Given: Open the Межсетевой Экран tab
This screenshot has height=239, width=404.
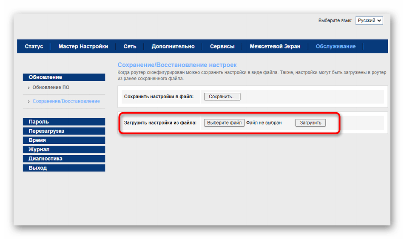Looking at the screenshot, I should pyautogui.click(x=275, y=46).
